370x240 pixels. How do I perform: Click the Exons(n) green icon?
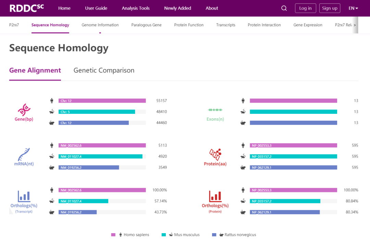[215, 110]
